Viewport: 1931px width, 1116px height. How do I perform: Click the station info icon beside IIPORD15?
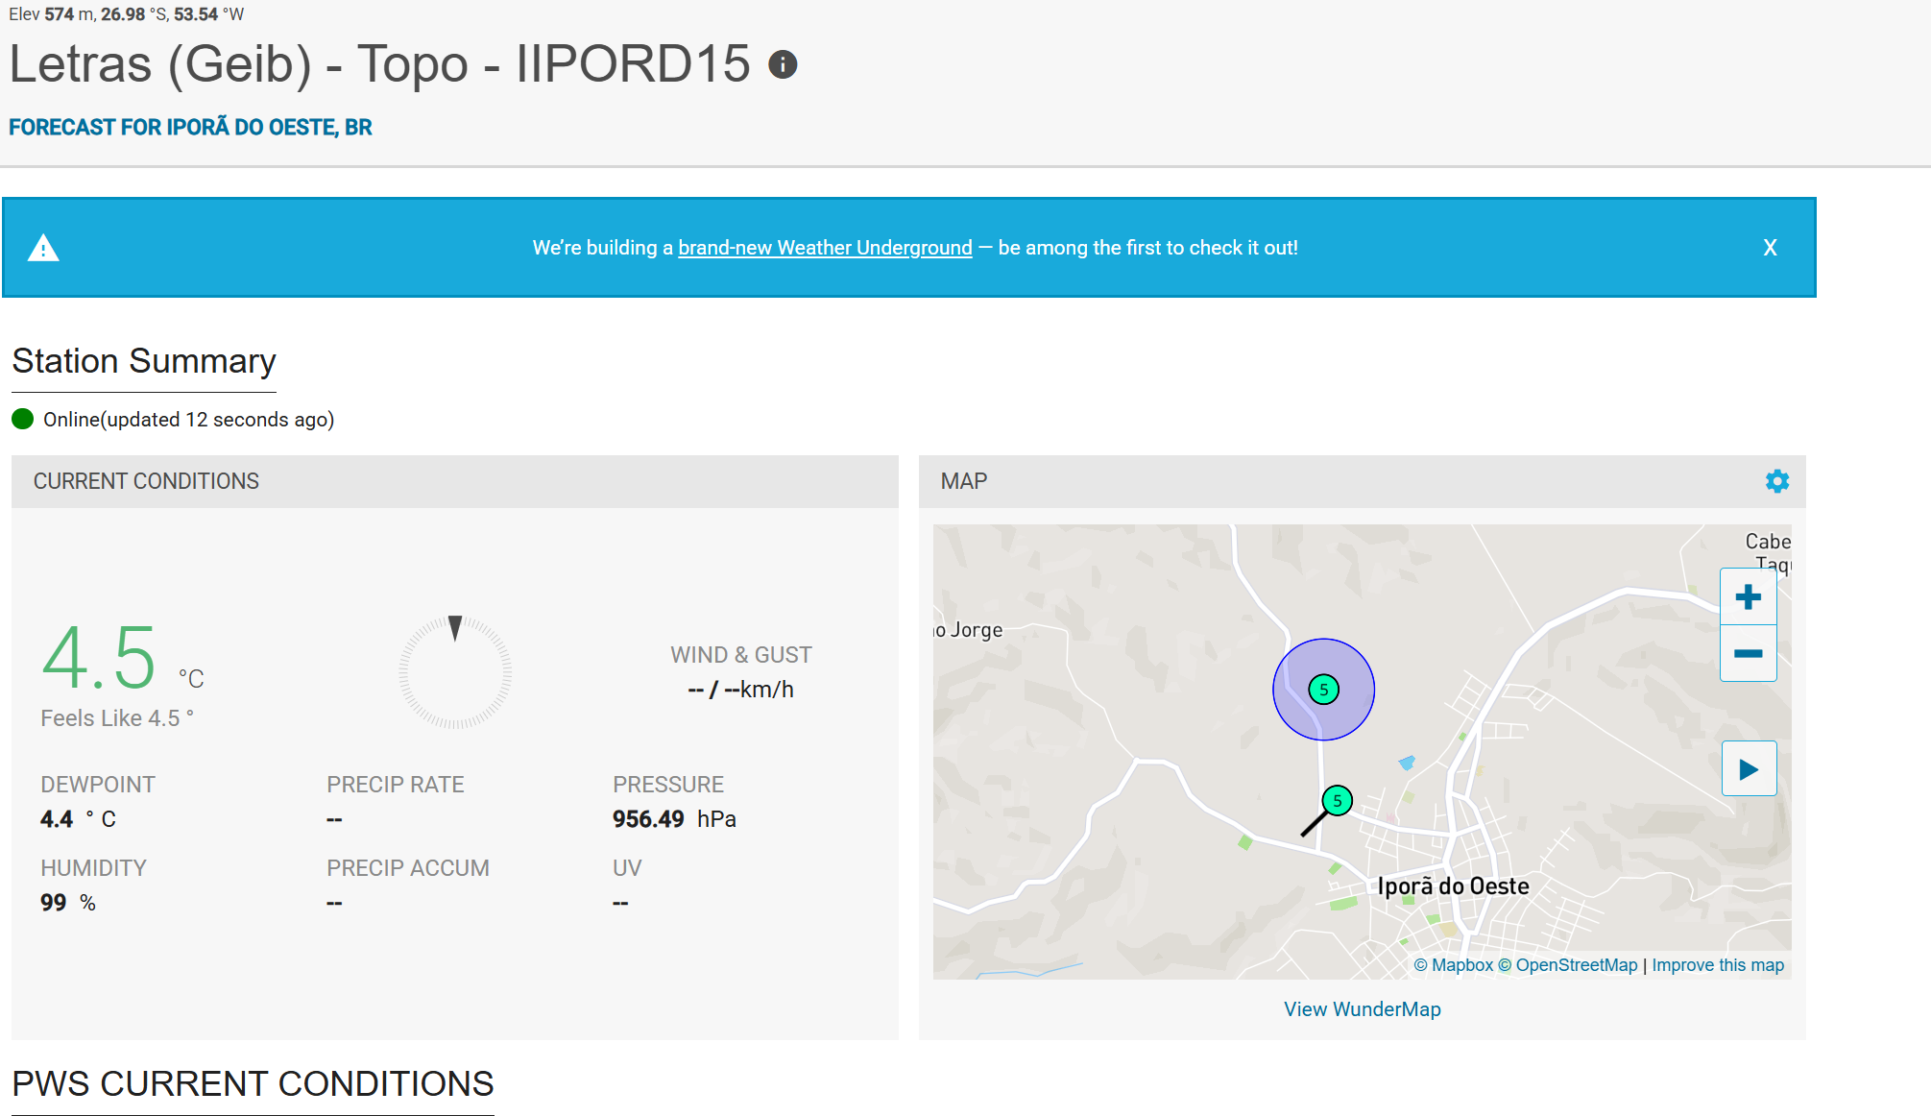(x=783, y=64)
